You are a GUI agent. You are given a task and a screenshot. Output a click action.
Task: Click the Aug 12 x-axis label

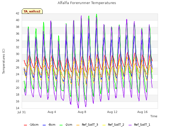point(112,112)
